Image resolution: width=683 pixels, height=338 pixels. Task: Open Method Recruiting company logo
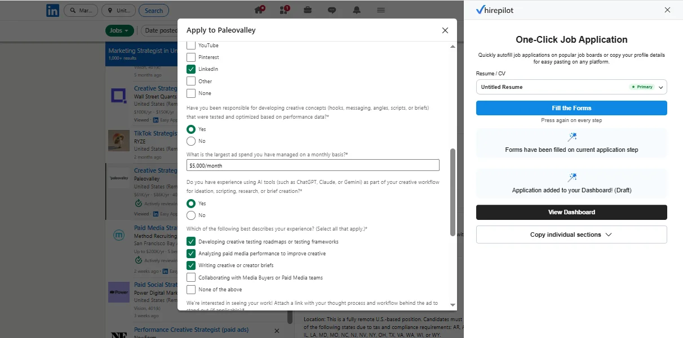pos(119,236)
